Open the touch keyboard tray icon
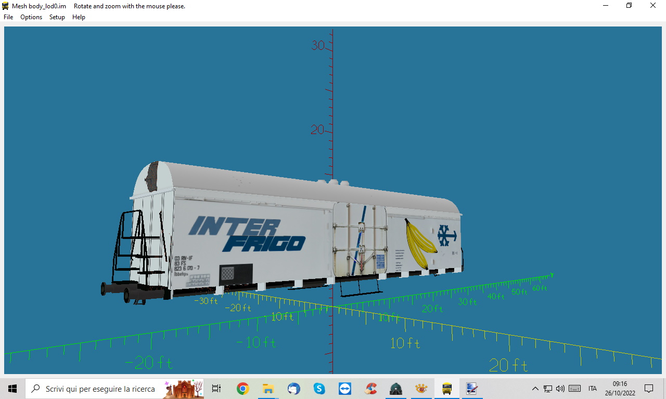The width and height of the screenshot is (666, 399). [575, 389]
